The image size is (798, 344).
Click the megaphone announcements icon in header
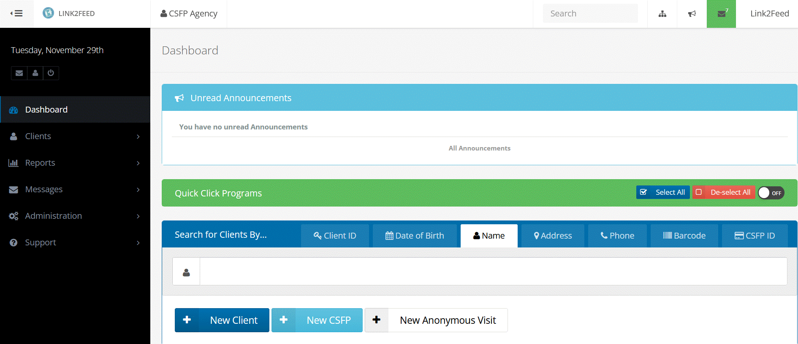pyautogui.click(x=692, y=14)
